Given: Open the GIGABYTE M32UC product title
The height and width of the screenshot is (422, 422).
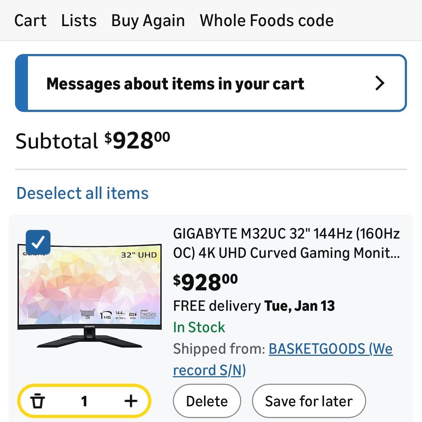Looking at the screenshot, I should [x=286, y=243].
